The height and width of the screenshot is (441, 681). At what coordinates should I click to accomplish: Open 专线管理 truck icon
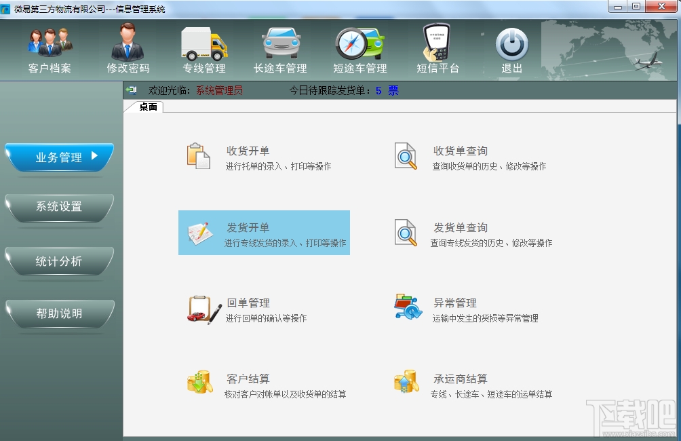click(204, 43)
